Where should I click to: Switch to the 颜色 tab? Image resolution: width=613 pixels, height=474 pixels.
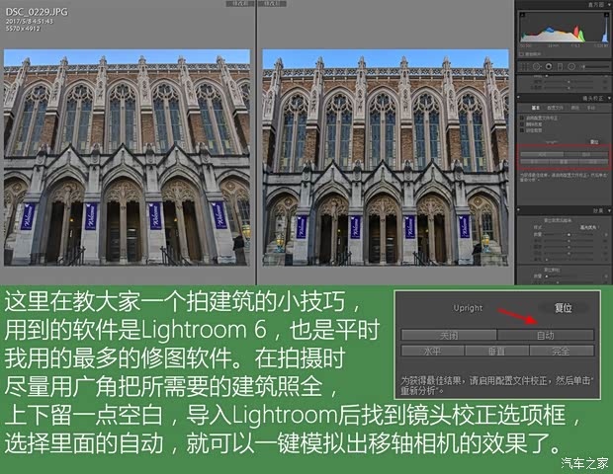point(575,108)
